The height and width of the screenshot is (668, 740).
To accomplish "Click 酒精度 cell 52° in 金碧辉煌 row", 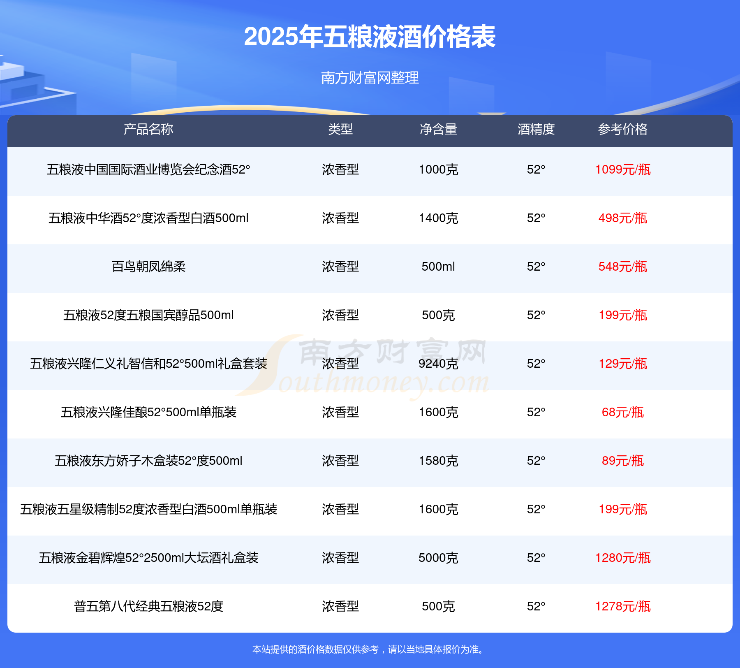I will pos(536,558).
